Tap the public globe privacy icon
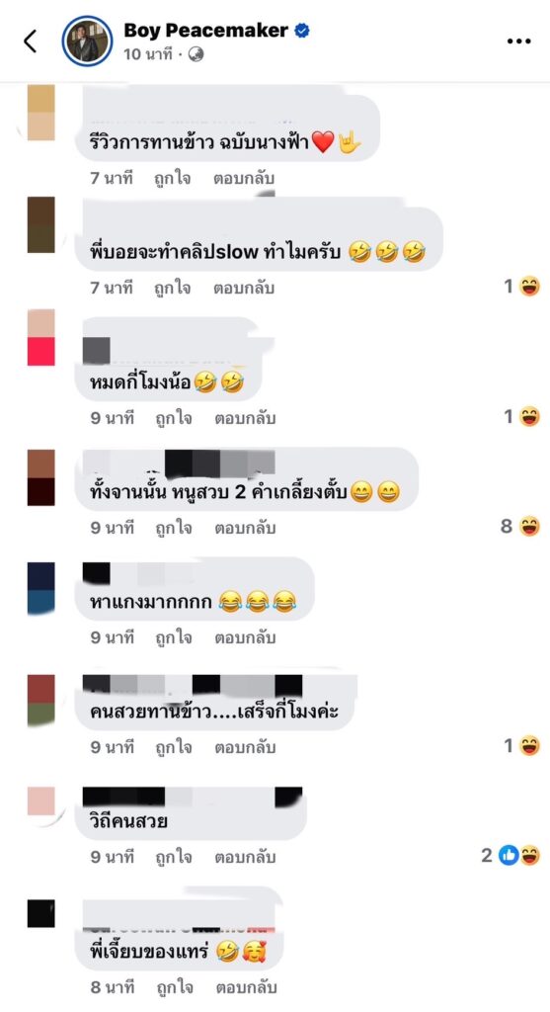Screen dimensions: 550x1012 pos(196,55)
